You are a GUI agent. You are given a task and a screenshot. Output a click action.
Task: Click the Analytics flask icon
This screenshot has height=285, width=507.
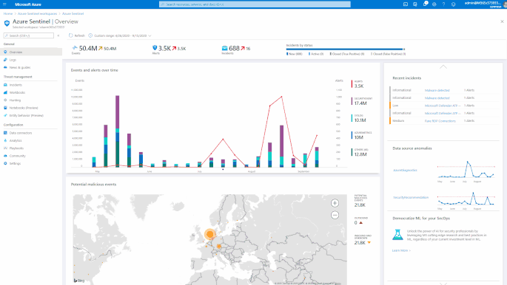pos(5,140)
